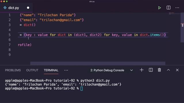Click items() method on line 5
Screen dimensions: 184x103
point(157,35)
